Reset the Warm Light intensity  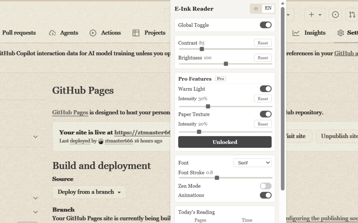pos(263,99)
